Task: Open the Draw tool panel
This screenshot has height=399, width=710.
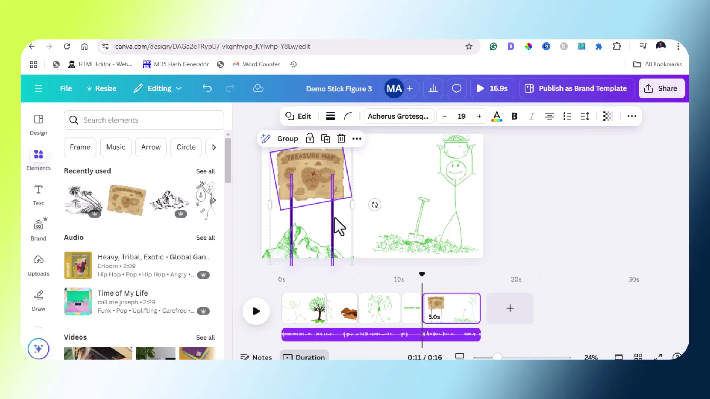Action: pos(38,300)
